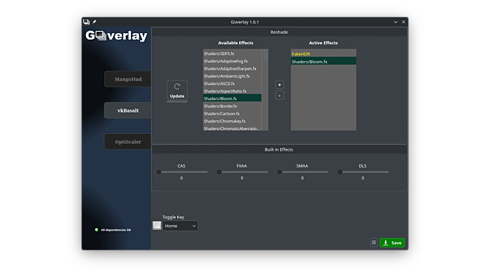Open the Toggle Key Home dropdown
Screen dimensions: 490x275
(x=180, y=226)
